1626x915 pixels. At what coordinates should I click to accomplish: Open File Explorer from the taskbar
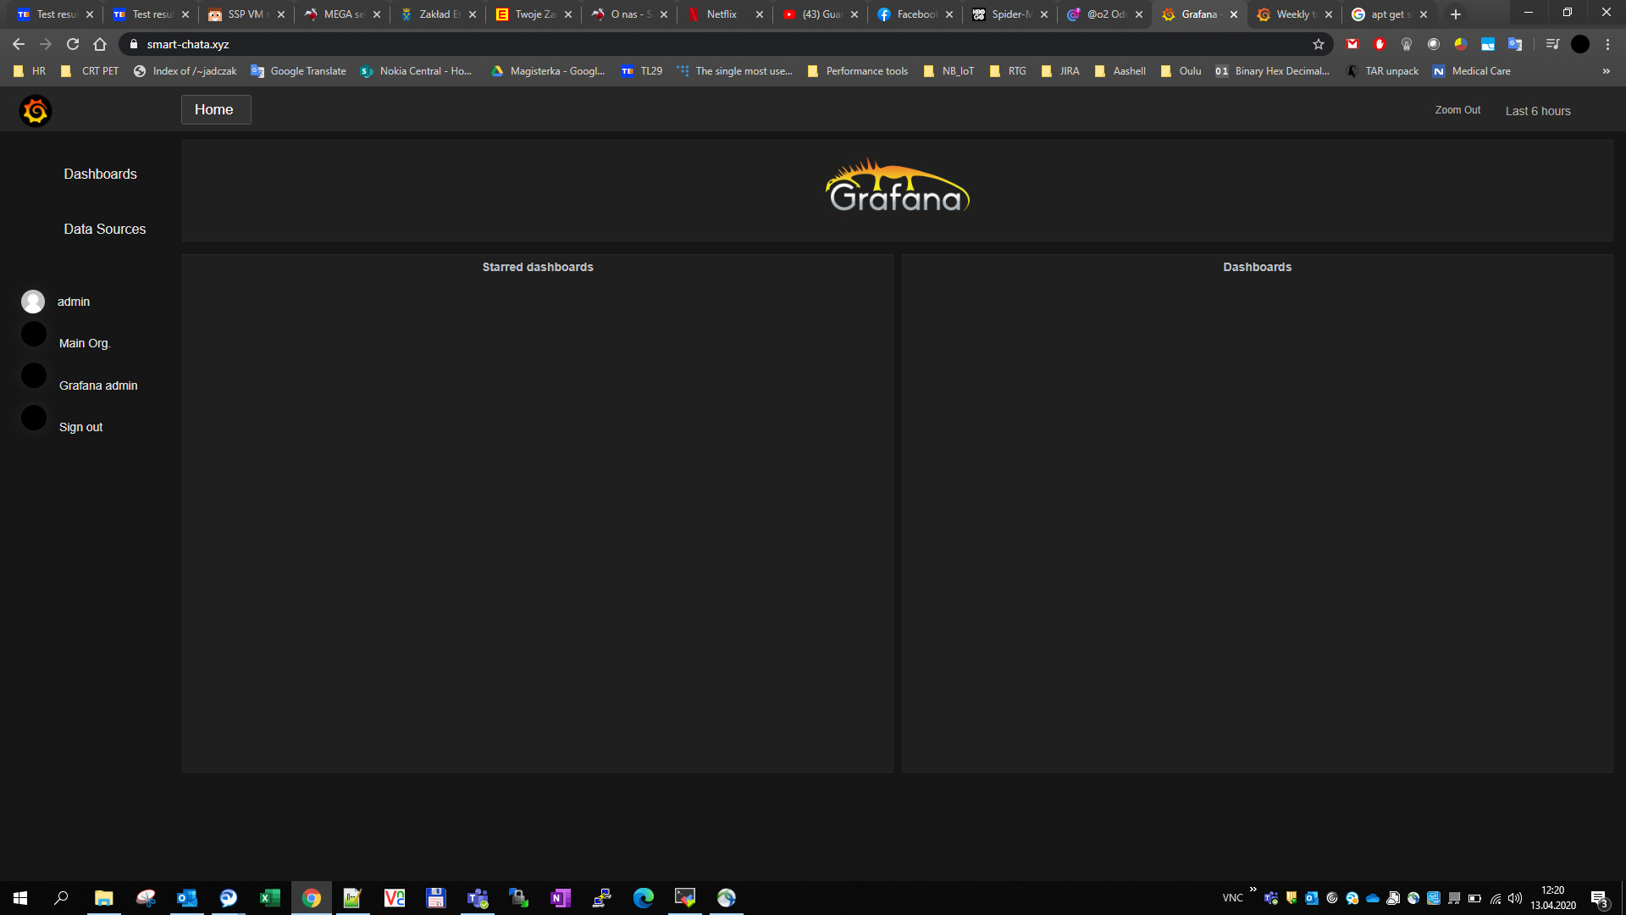[x=103, y=898]
